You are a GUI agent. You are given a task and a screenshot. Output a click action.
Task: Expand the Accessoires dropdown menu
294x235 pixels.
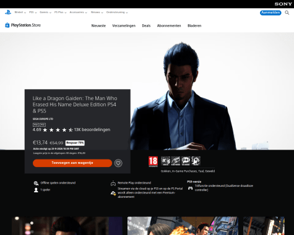(x=78, y=12)
